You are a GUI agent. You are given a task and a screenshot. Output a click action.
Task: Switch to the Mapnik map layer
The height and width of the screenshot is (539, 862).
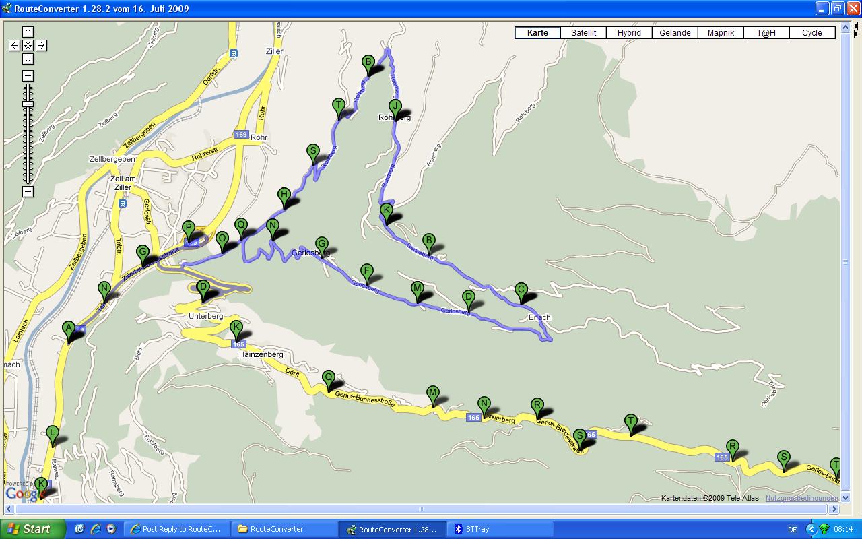click(x=721, y=32)
